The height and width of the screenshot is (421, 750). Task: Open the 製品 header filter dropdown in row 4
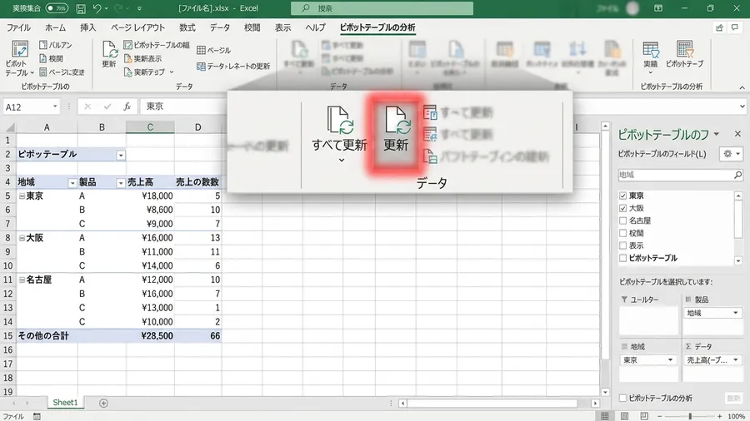coord(121,183)
